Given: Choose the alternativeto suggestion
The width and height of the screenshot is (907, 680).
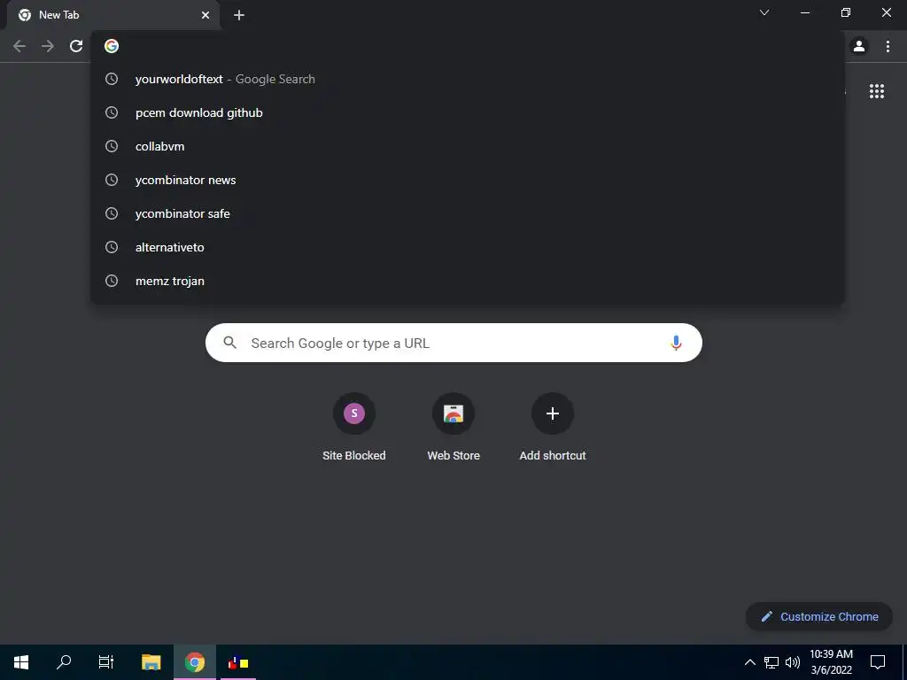Looking at the screenshot, I should pyautogui.click(x=468, y=247).
